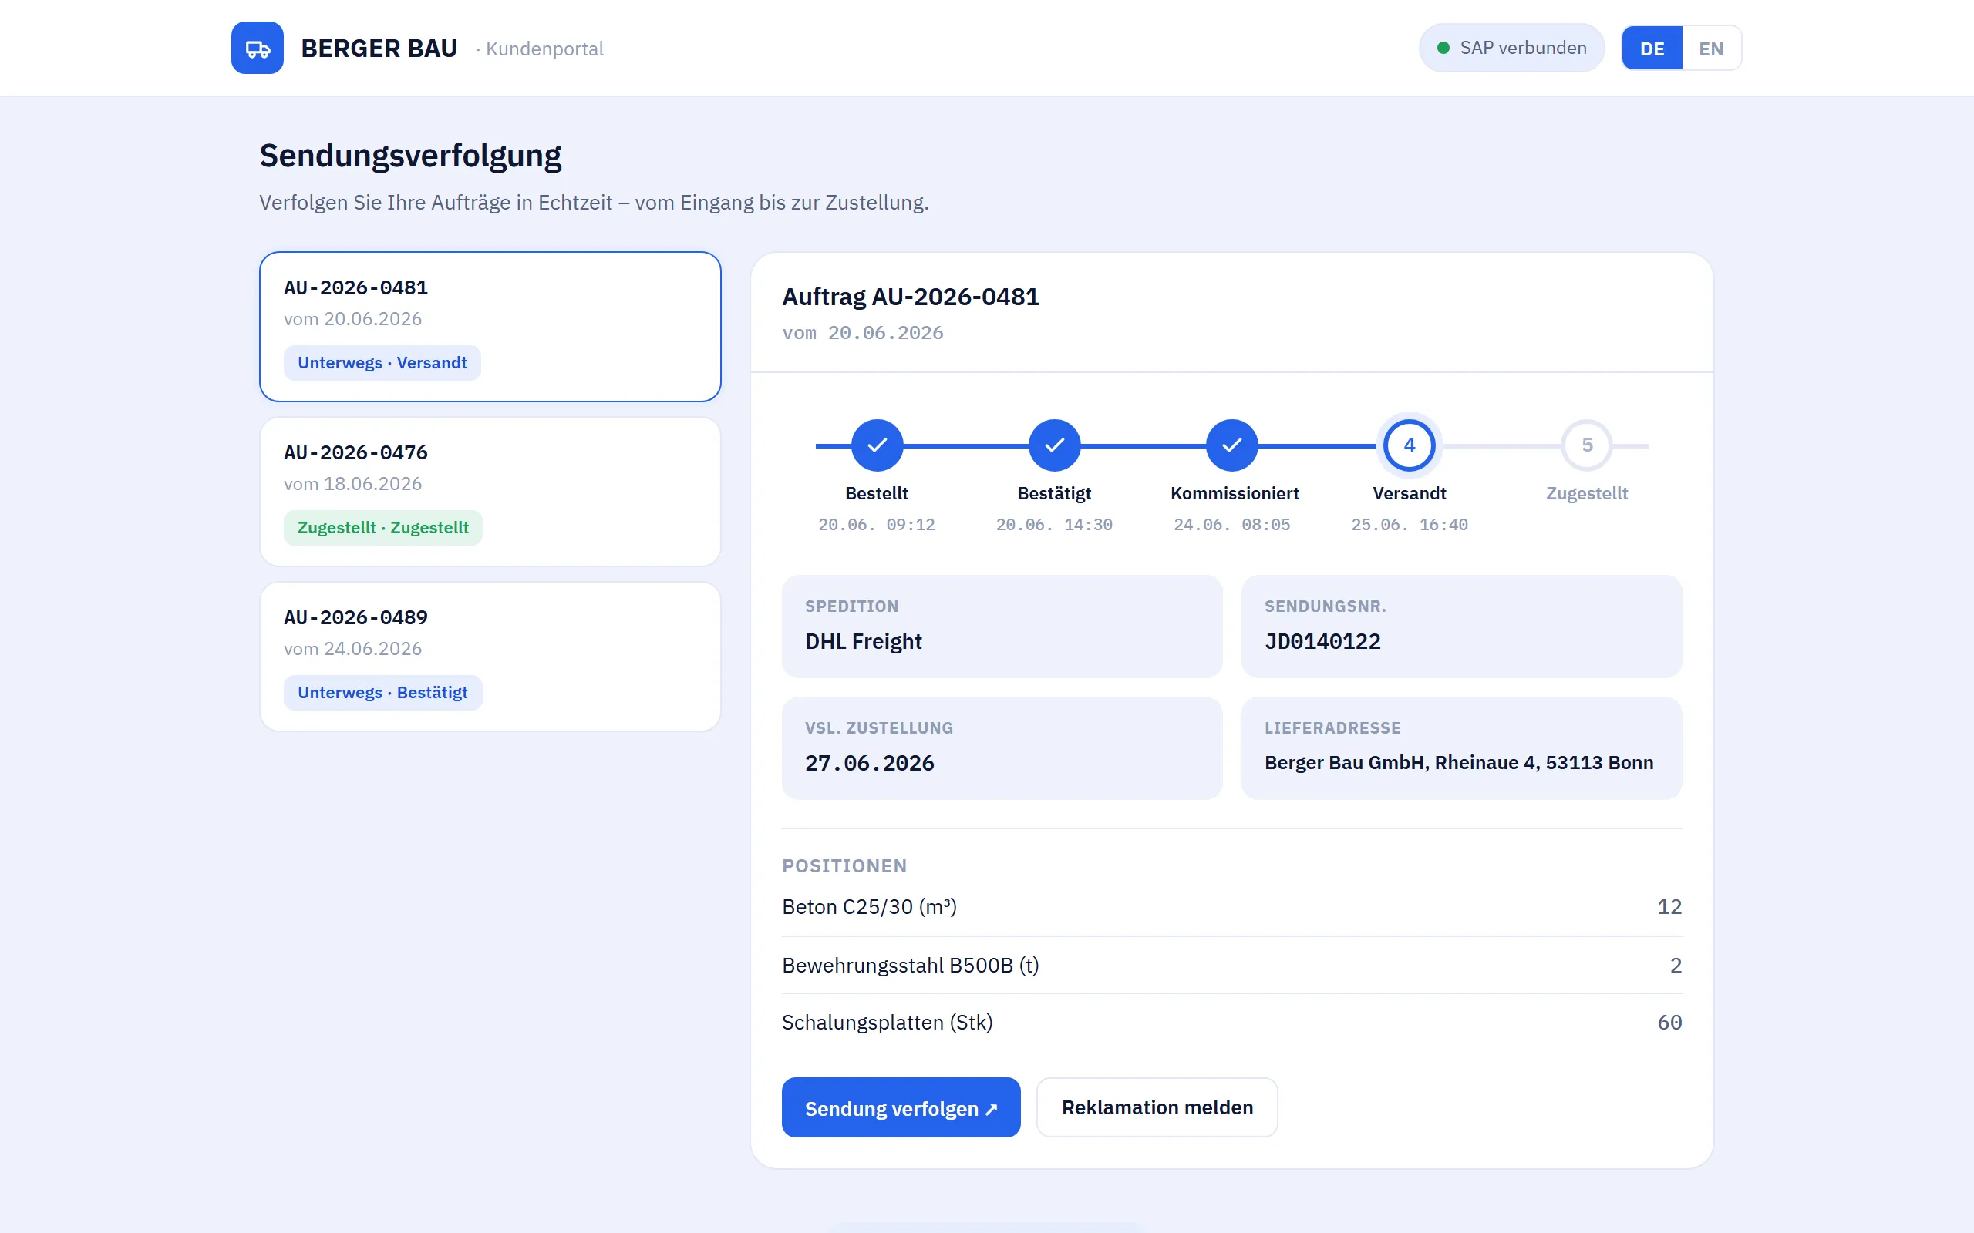Click the Bestellt checkmark step

point(877,445)
